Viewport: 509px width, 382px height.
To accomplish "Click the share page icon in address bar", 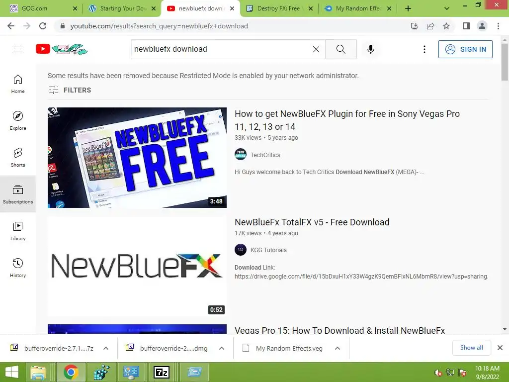I will [x=430, y=26].
